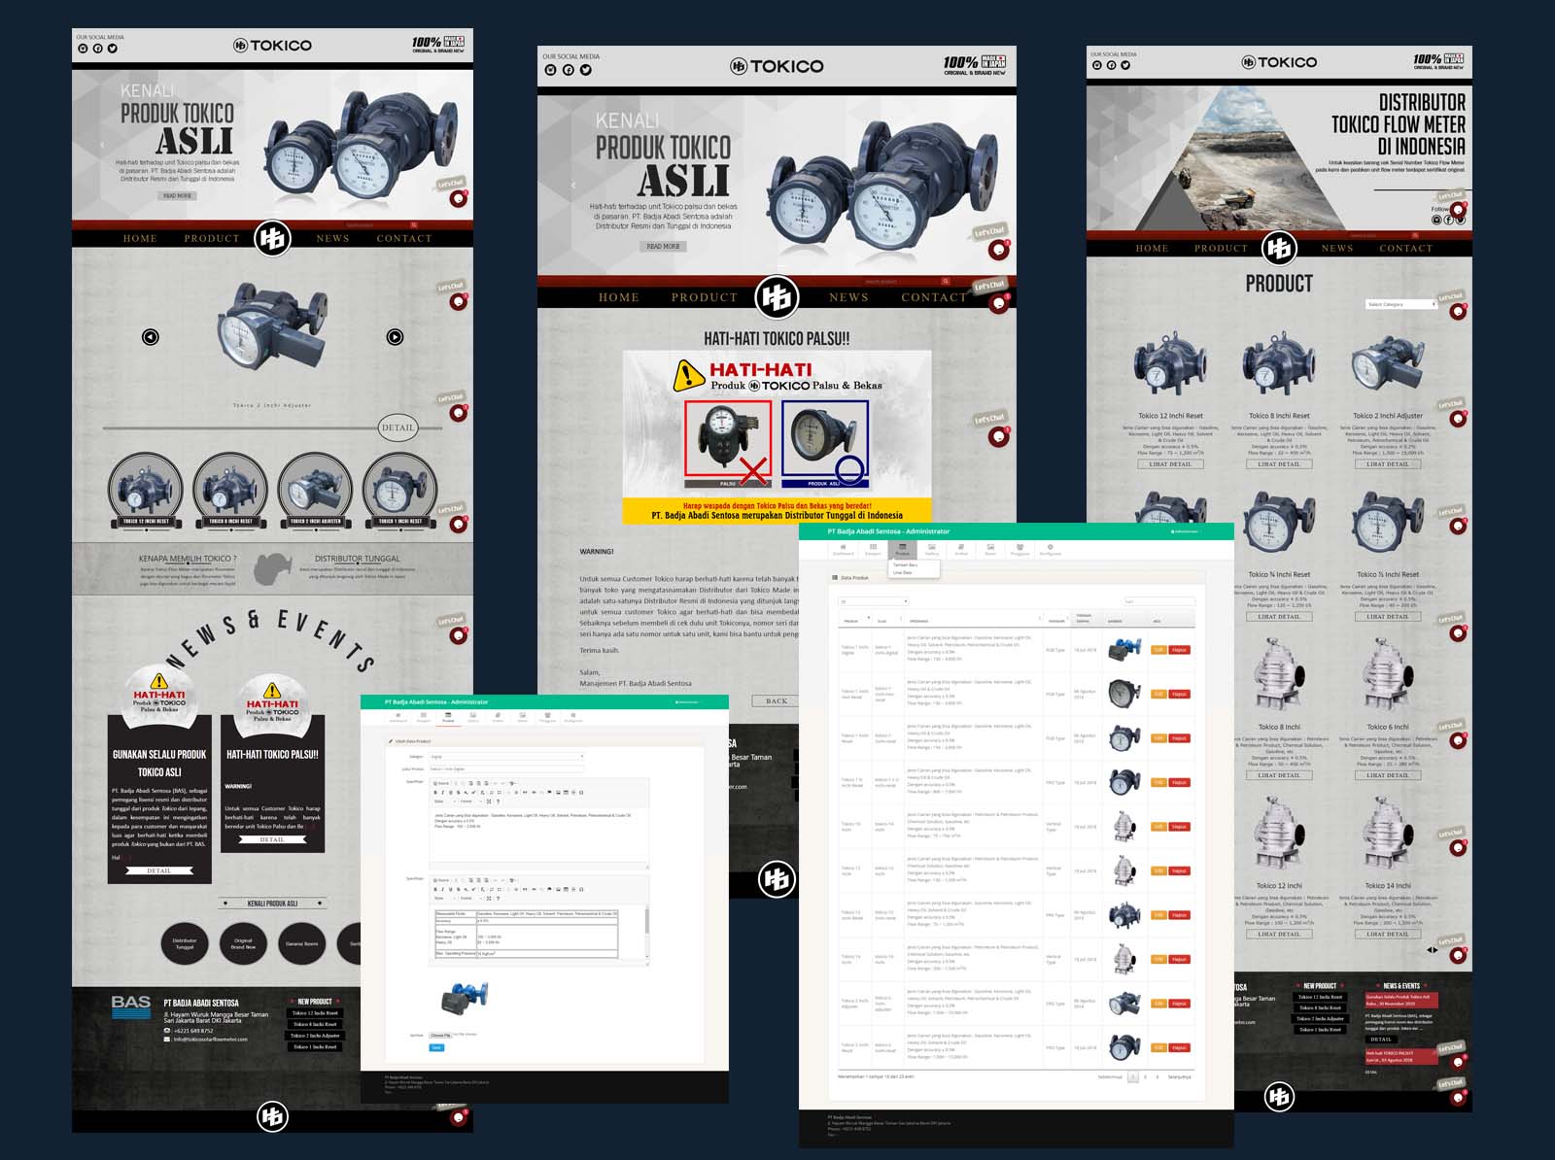Click the search field in the product list admin

(1159, 601)
